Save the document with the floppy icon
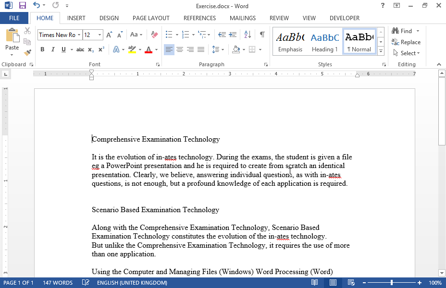446x288 pixels. (x=22, y=5)
